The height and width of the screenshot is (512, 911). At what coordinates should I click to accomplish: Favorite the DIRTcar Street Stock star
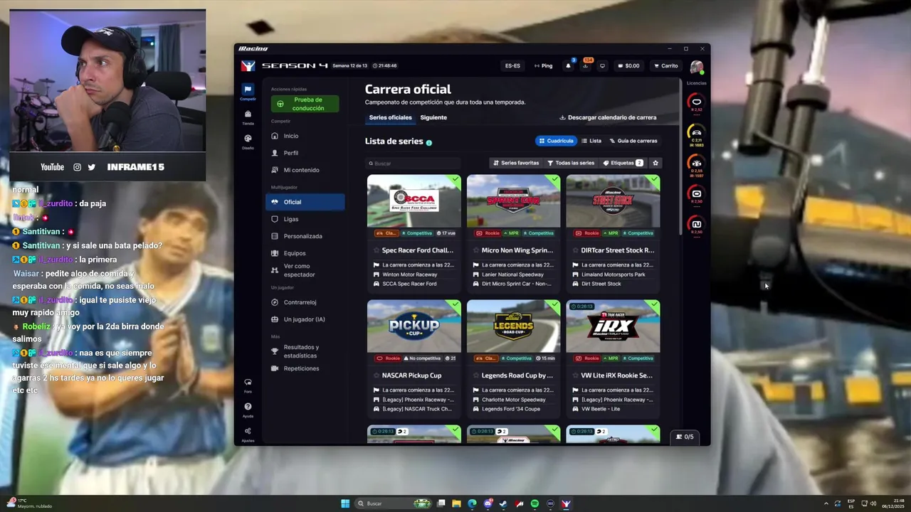576,250
